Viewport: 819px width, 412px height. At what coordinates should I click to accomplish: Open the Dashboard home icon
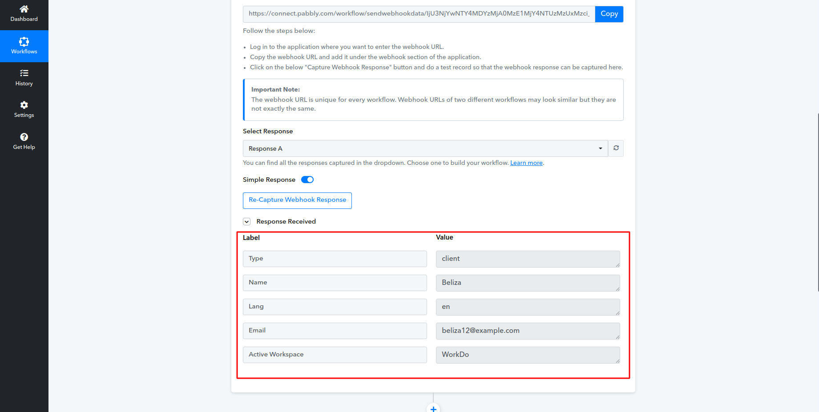pyautogui.click(x=24, y=9)
